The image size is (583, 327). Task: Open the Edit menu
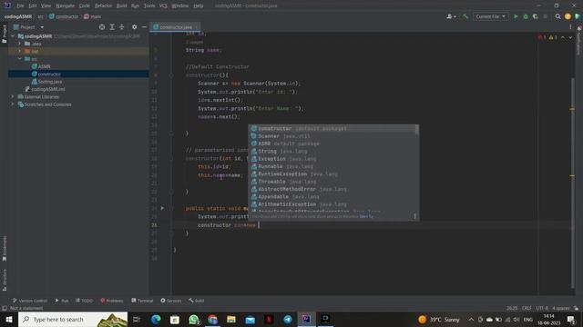coord(33,6)
